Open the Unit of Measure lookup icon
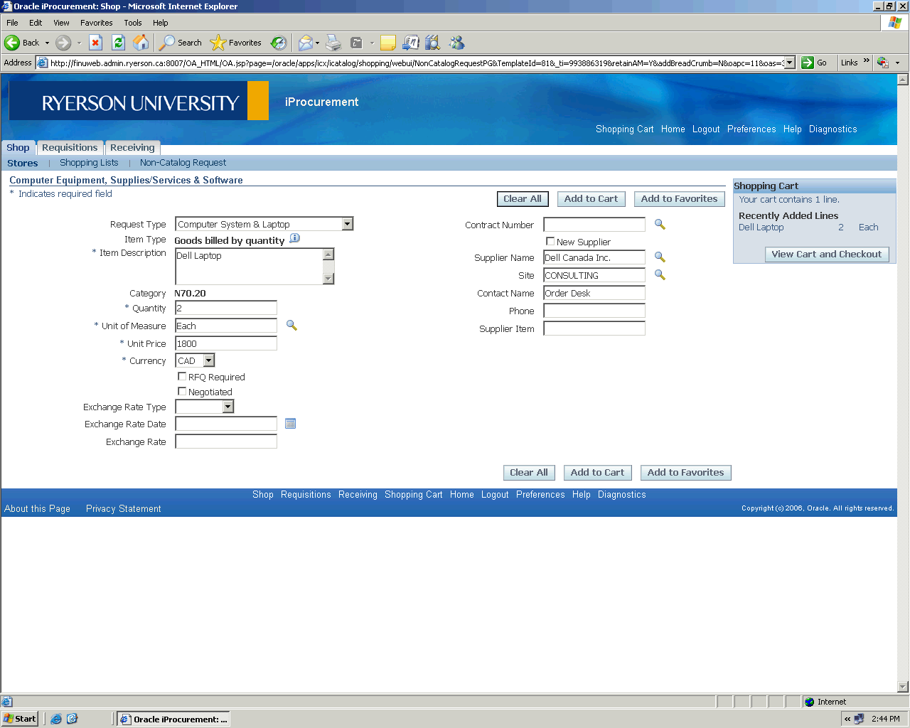910x728 pixels. [x=291, y=326]
